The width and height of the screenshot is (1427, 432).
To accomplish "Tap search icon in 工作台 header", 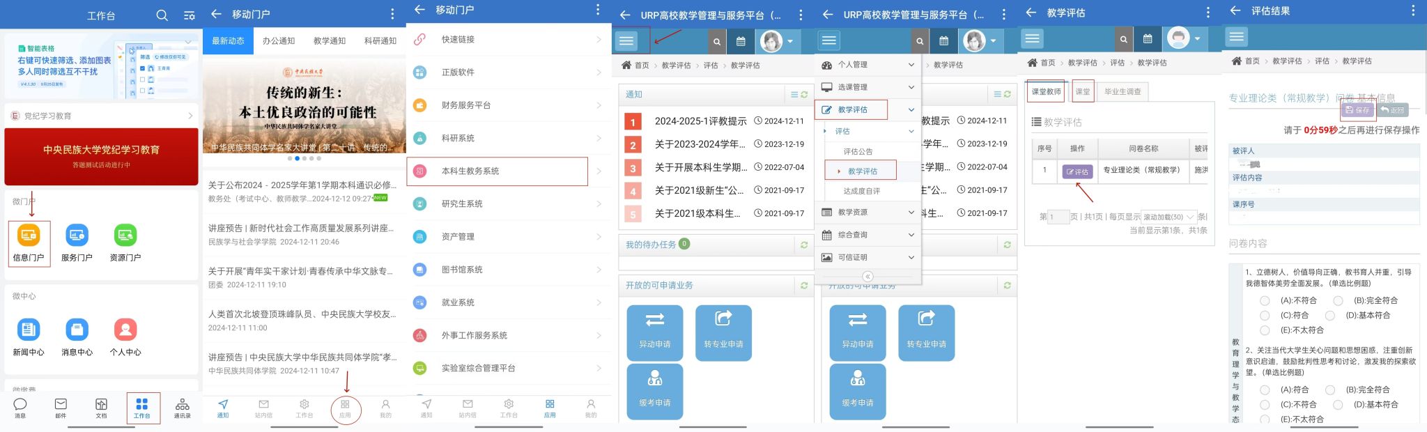I will [x=162, y=15].
